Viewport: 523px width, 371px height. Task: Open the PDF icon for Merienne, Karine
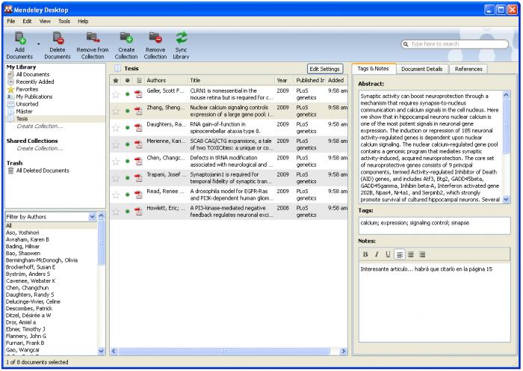click(138, 144)
